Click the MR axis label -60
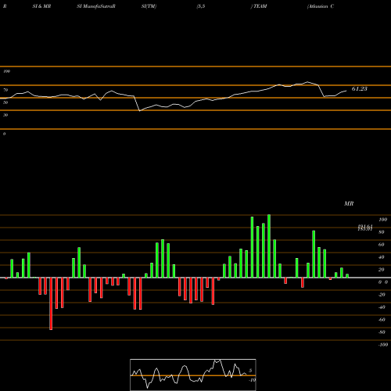391x391 pixels. pos(382,320)
